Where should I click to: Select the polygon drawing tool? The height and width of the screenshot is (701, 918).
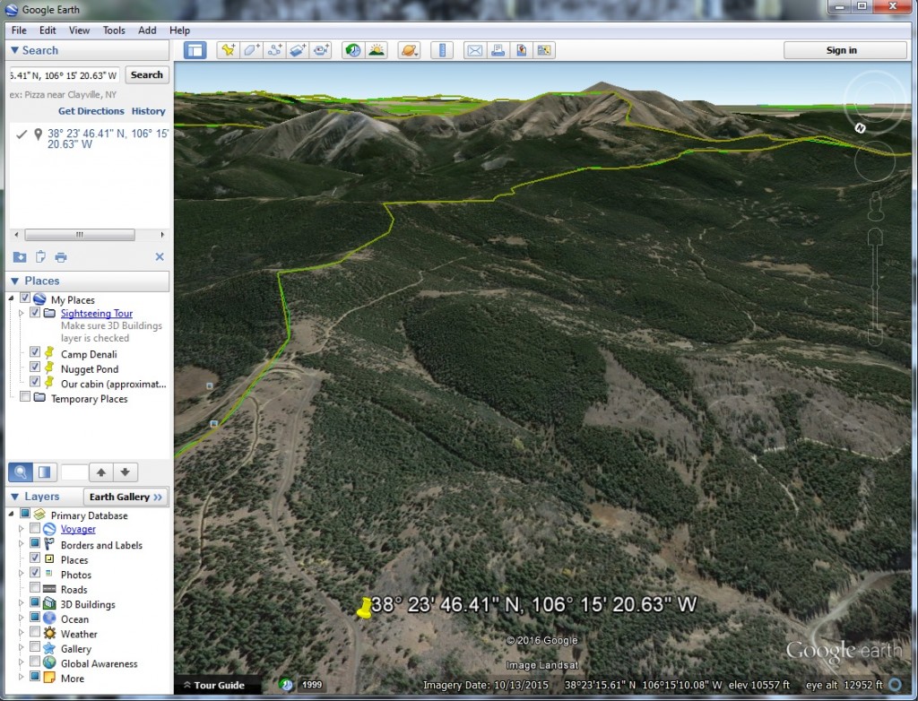(x=250, y=50)
